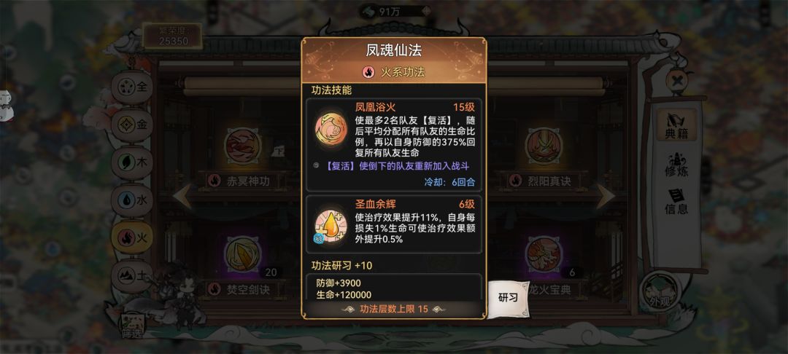This screenshot has width=788, height=354.
Task: Click the 外观 appearance button
Action: point(660,292)
